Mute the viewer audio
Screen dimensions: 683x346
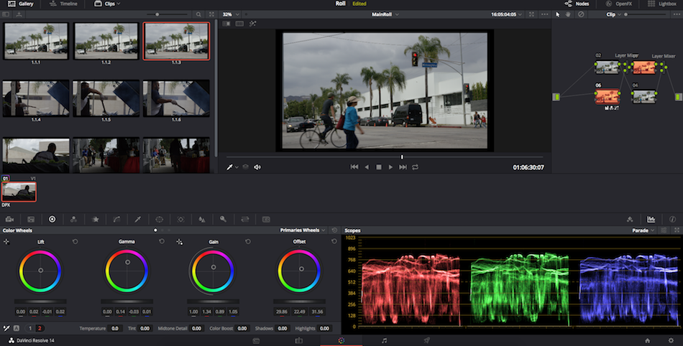[257, 167]
